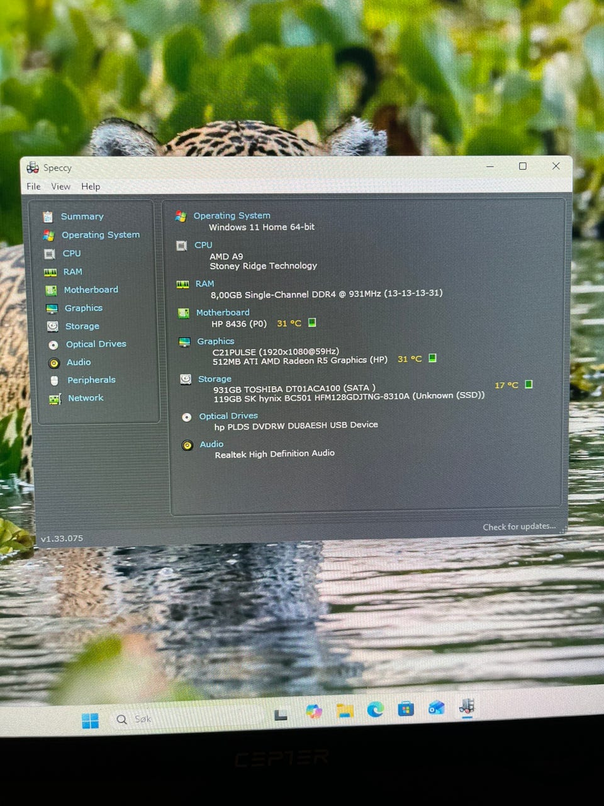Click the CPU chip icon in sidebar
Image resolution: width=604 pixels, height=806 pixels.
tap(50, 254)
